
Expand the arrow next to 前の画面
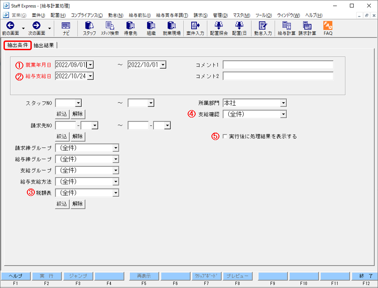click(23, 28)
